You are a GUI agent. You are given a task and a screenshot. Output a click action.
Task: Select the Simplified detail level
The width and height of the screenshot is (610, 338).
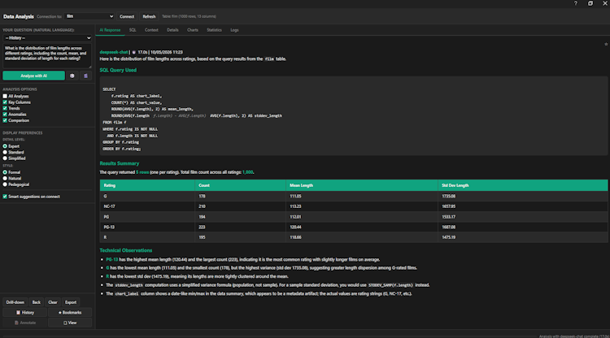(x=5, y=158)
